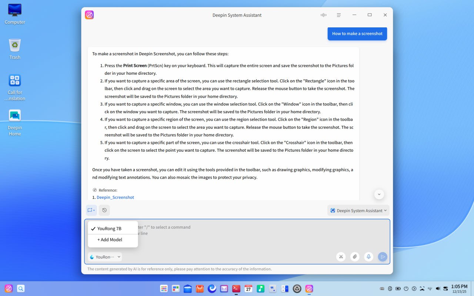The width and height of the screenshot is (474, 296).
Task: Expand the Deepin System Assistant agent selector
Action: [x=358, y=211]
